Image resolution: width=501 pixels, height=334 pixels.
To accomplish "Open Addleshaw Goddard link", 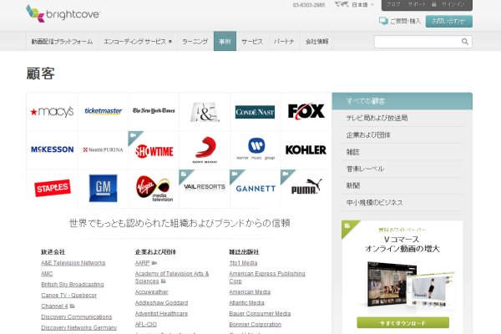I will coord(161,303).
